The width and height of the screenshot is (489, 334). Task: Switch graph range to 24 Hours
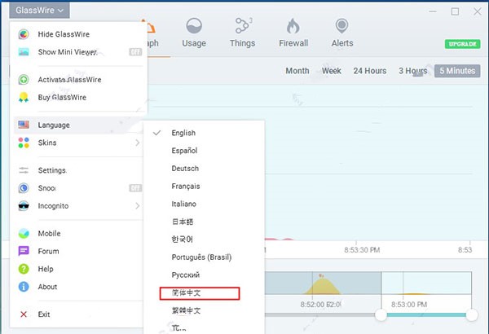point(369,71)
